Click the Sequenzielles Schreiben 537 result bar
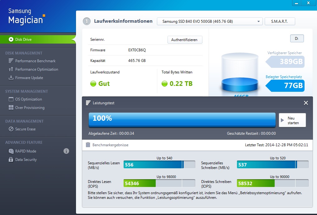317x215 pixels. point(273,165)
